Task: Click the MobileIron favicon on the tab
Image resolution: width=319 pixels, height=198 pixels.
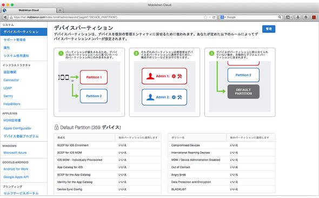Action: tap(4, 10)
